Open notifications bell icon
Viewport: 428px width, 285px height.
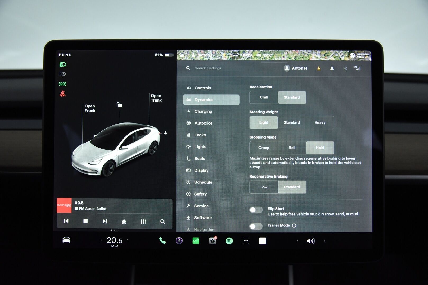[332, 68]
